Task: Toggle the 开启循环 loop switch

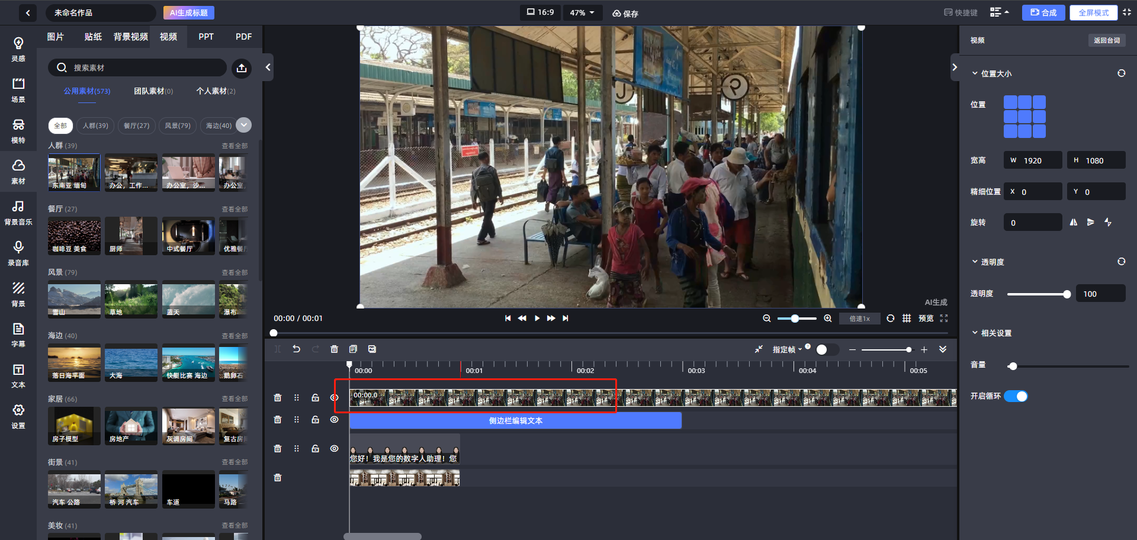Action: pos(1016,396)
